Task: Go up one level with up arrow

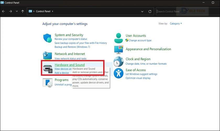Action: pyautogui.click(x=23, y=11)
